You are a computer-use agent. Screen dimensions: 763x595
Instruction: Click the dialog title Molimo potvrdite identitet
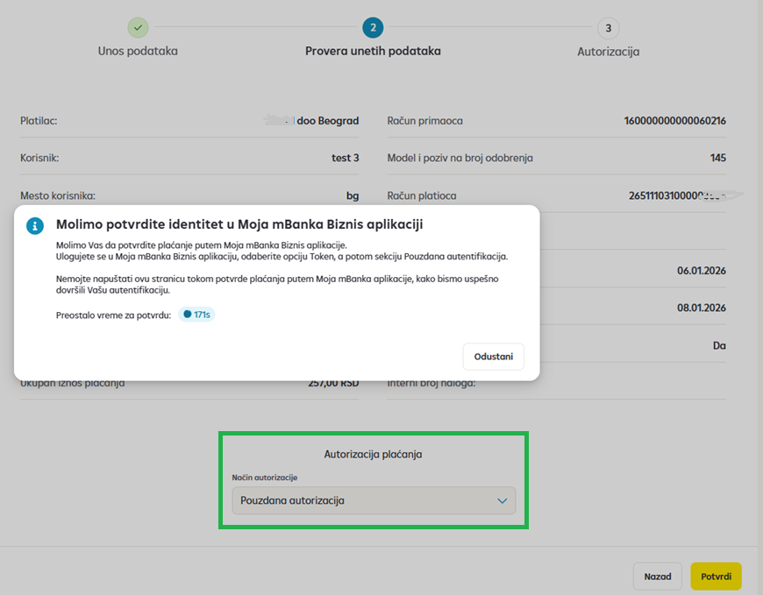point(239,224)
